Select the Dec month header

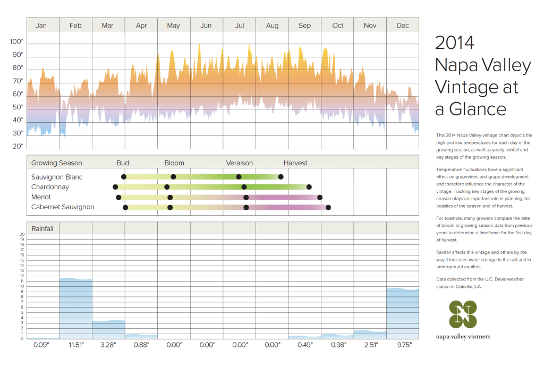click(x=403, y=25)
